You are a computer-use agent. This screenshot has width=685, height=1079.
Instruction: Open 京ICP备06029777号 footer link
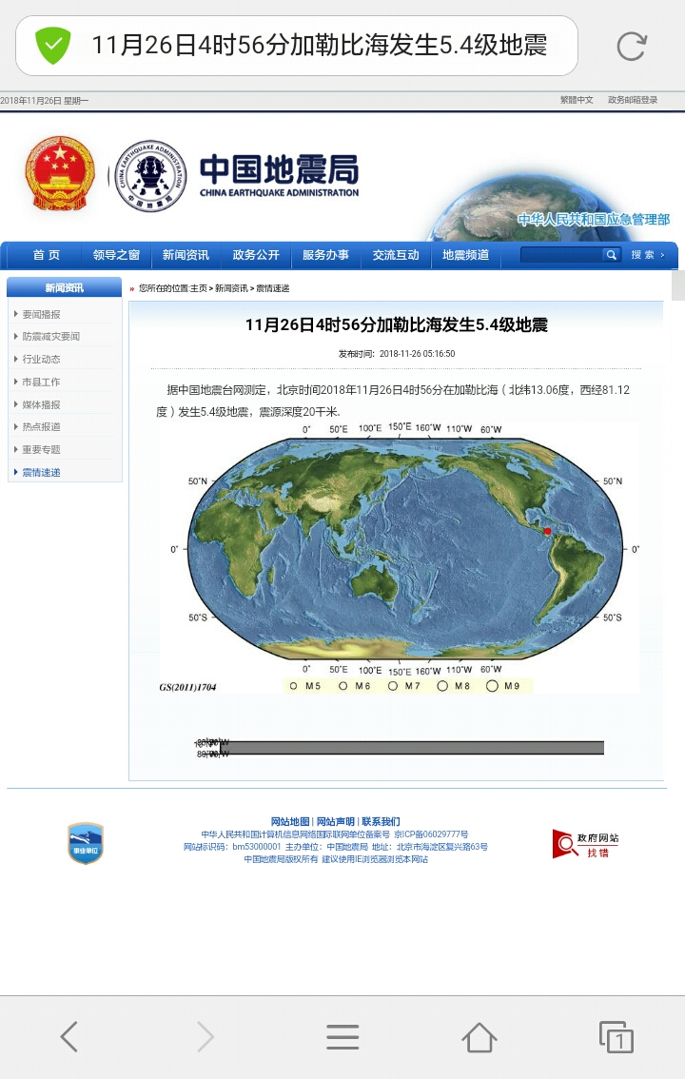point(431,834)
